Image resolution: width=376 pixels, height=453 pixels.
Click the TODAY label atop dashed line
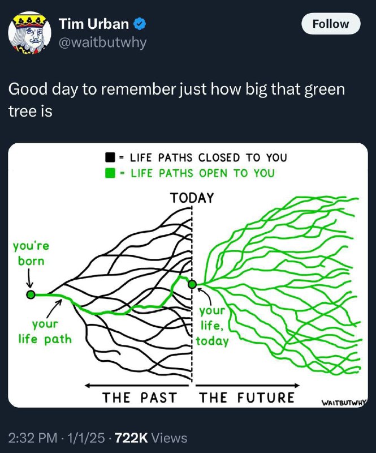coord(192,198)
